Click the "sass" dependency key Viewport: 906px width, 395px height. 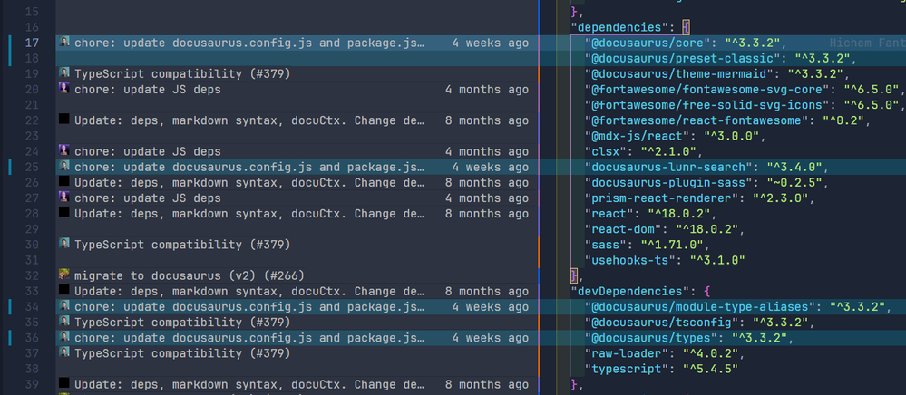coord(606,245)
